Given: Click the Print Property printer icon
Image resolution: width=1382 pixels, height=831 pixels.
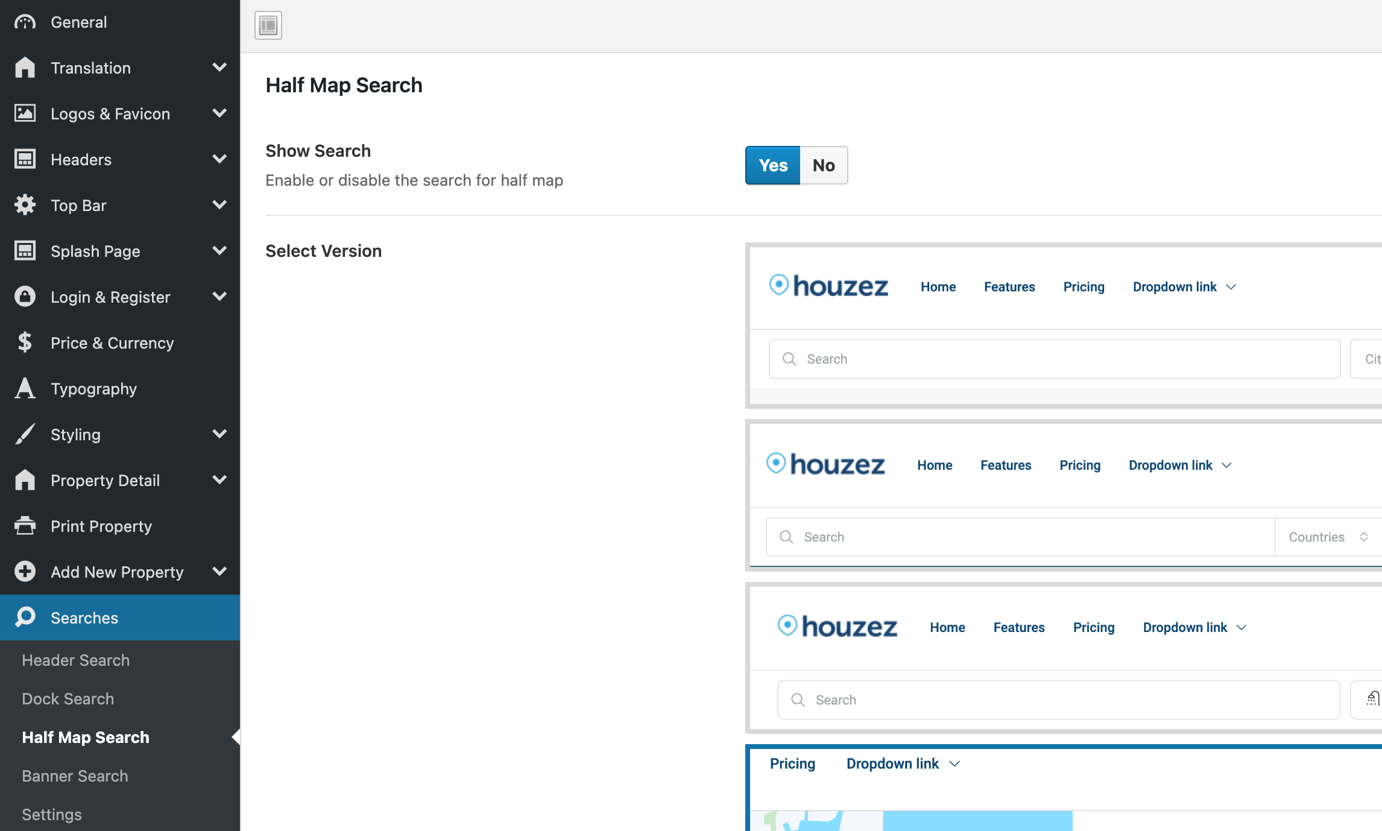Looking at the screenshot, I should coord(25,526).
